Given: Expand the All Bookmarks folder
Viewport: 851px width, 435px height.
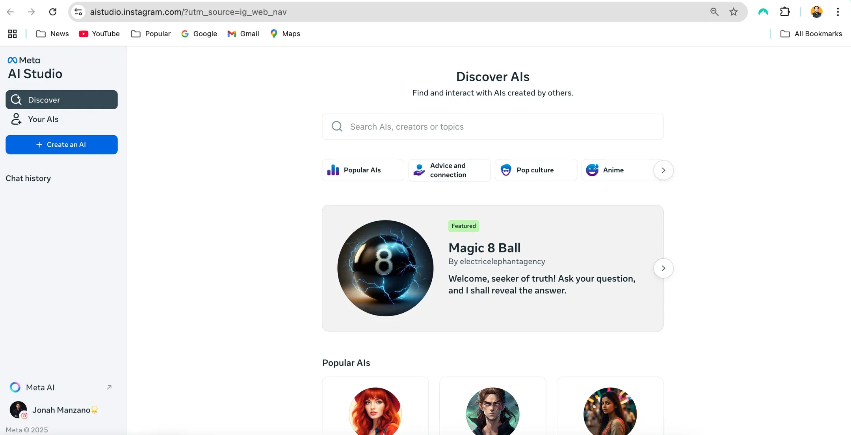Looking at the screenshot, I should pos(811,34).
